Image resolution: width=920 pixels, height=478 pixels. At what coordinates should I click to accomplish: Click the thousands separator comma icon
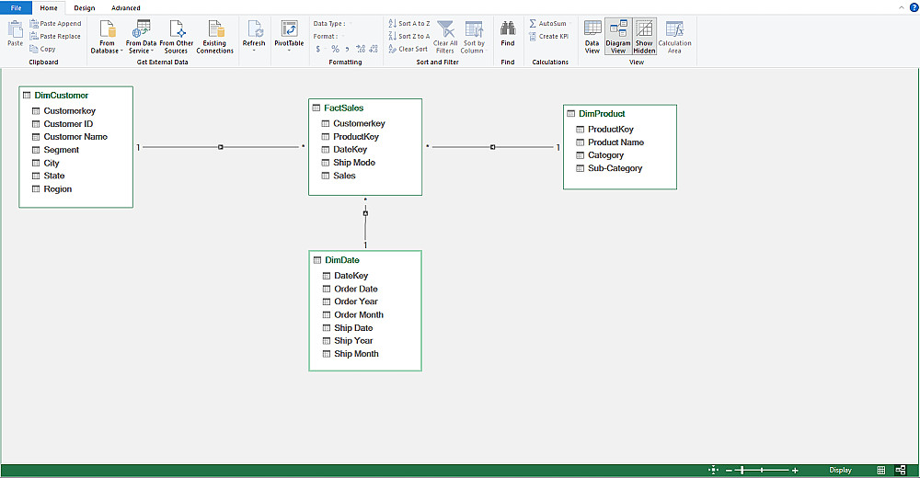point(347,50)
